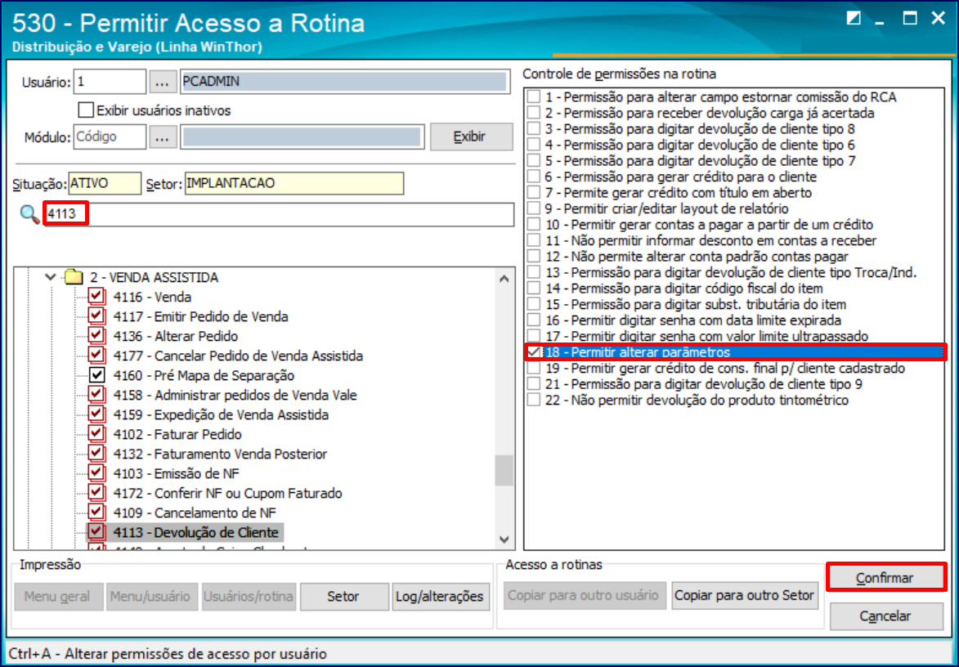The width and height of the screenshot is (959, 667).
Task: Click the window restore-down icon in title bar
Action: (x=854, y=18)
